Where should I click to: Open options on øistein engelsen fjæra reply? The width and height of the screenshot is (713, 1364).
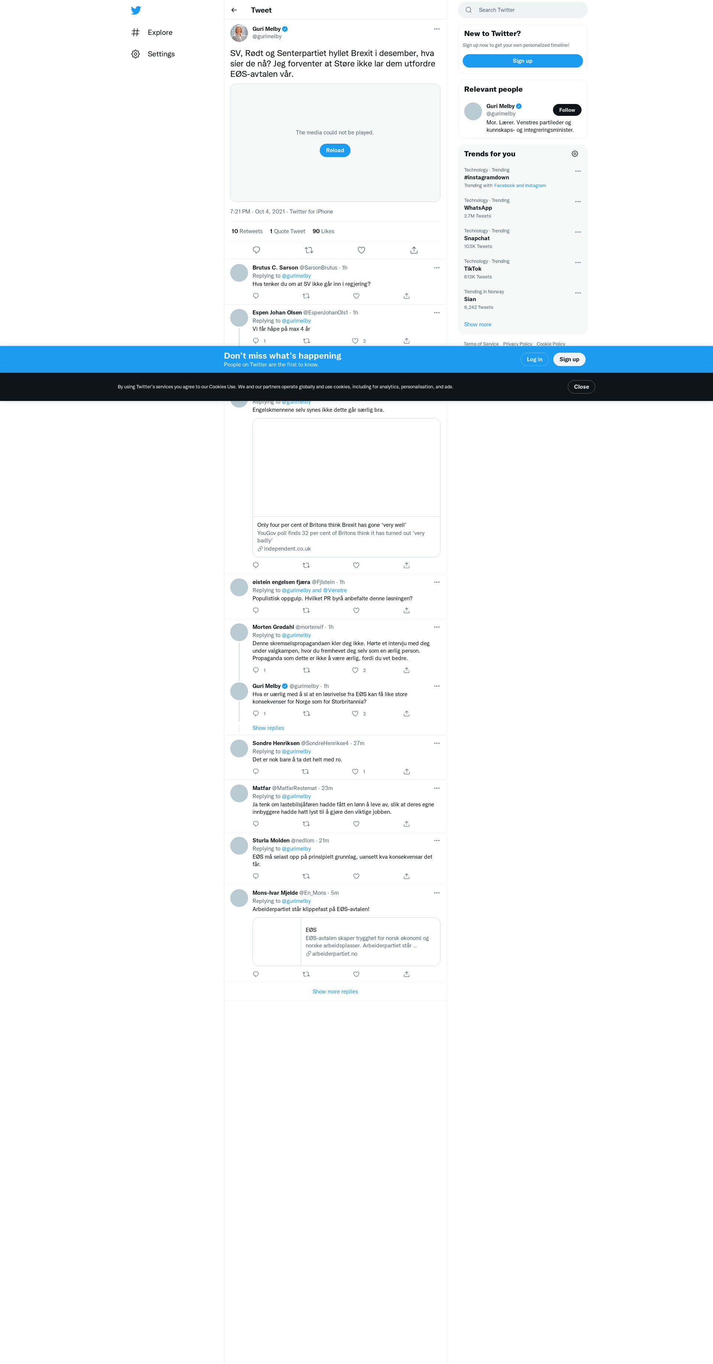[x=436, y=583]
